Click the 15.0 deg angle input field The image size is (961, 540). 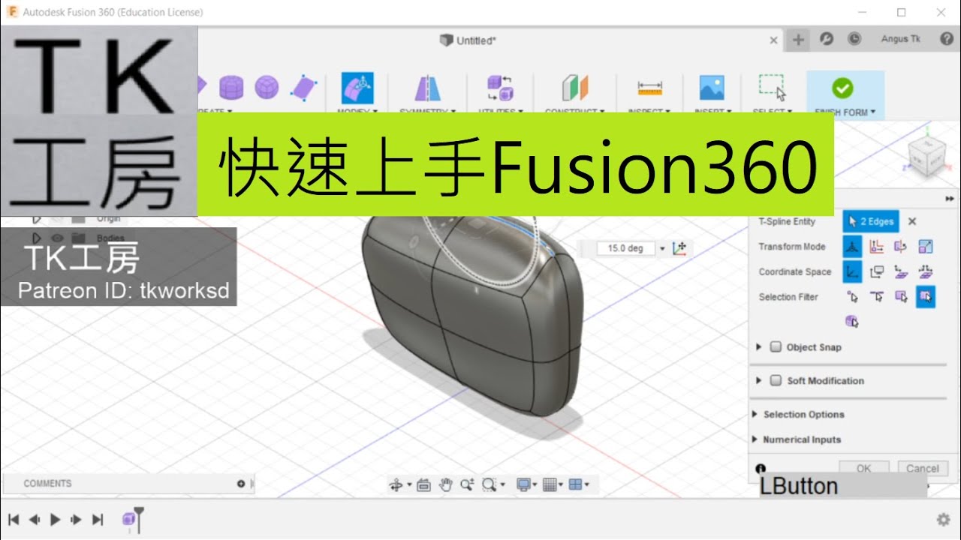click(x=626, y=248)
